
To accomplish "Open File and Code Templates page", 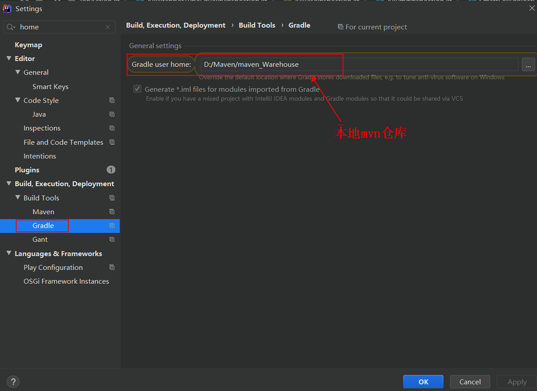I will [63, 143].
